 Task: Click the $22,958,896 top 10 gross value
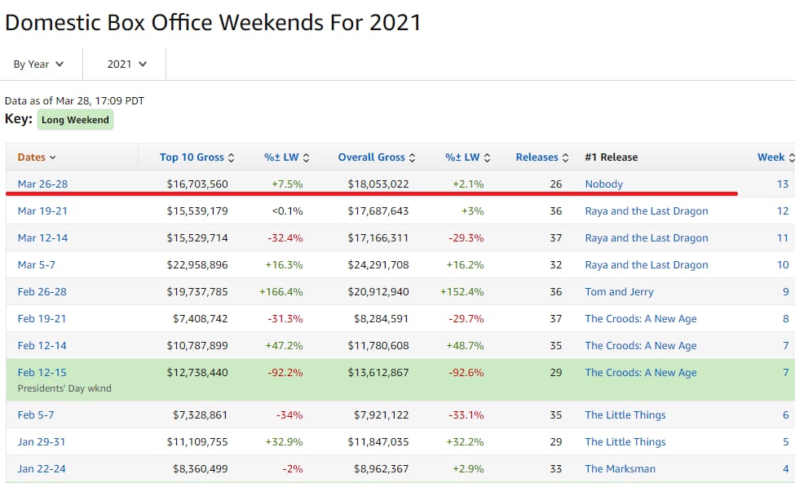(x=197, y=265)
